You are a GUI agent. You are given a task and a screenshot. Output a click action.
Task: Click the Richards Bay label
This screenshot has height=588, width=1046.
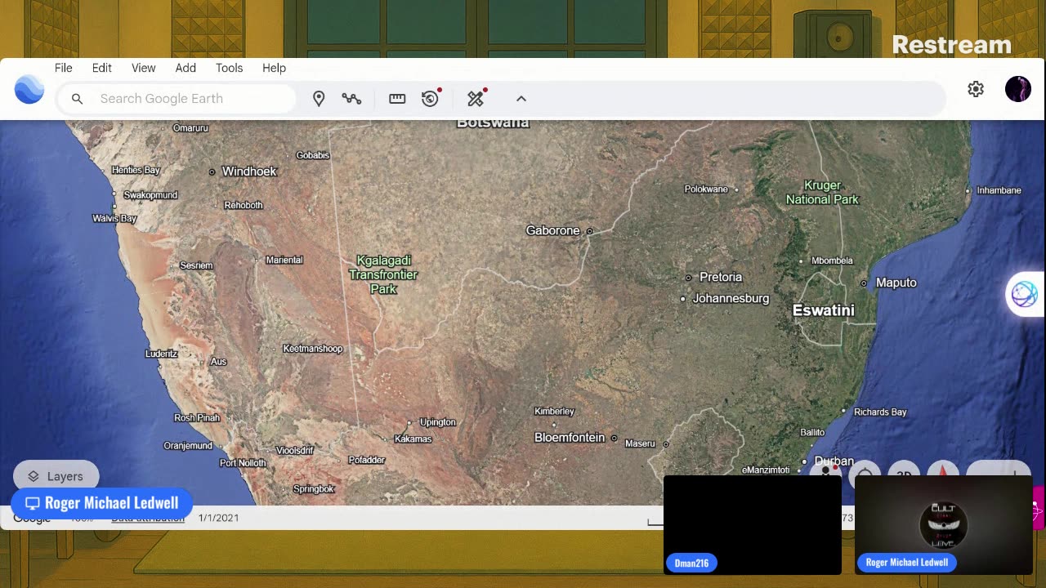(880, 412)
